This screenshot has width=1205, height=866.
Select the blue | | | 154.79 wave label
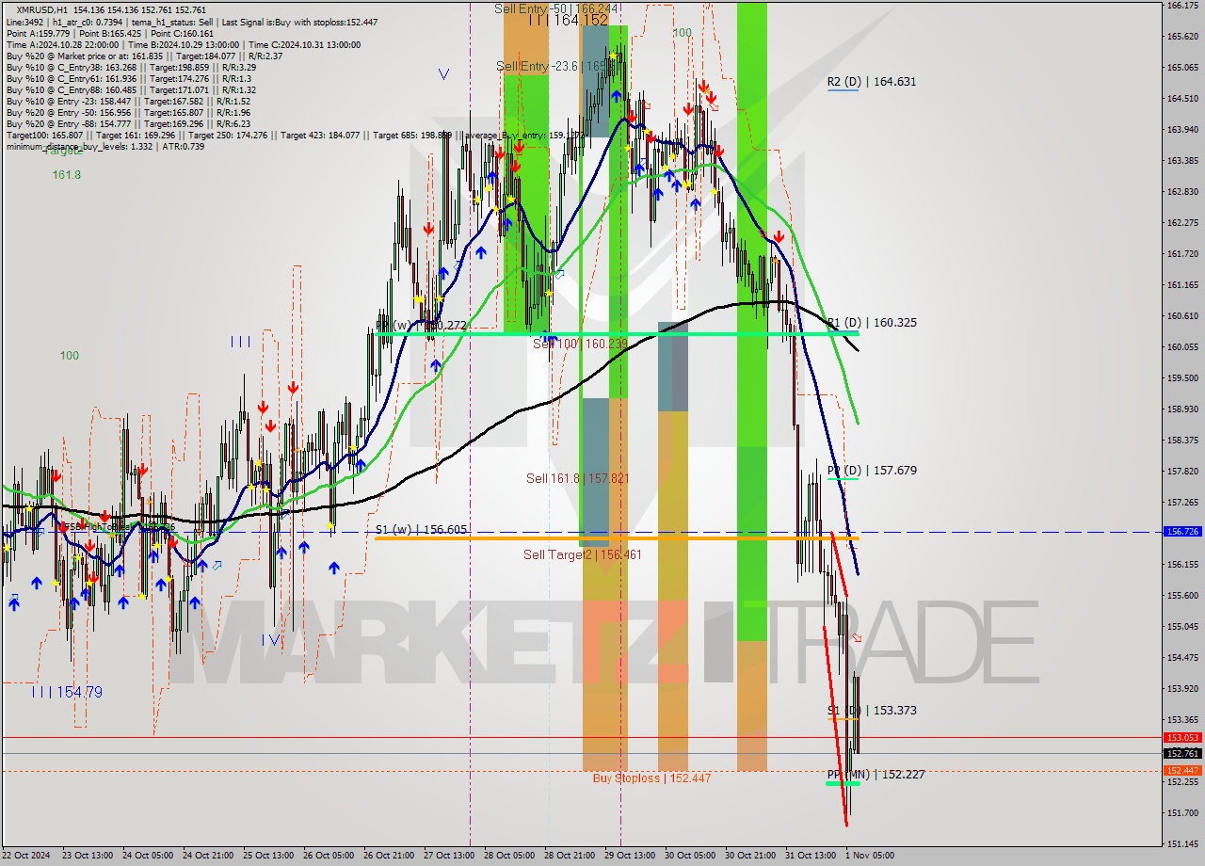[67, 693]
